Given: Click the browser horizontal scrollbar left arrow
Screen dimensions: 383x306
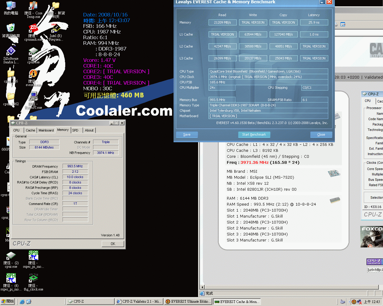Looking at the screenshot, I should 202,287.
